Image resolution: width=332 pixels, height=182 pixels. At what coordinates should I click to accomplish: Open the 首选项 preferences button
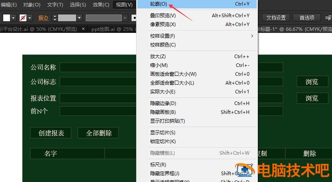coord(307,18)
